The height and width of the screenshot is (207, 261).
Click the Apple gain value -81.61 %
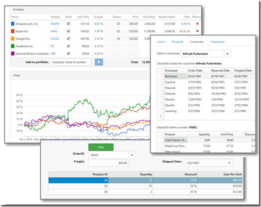click(184, 31)
